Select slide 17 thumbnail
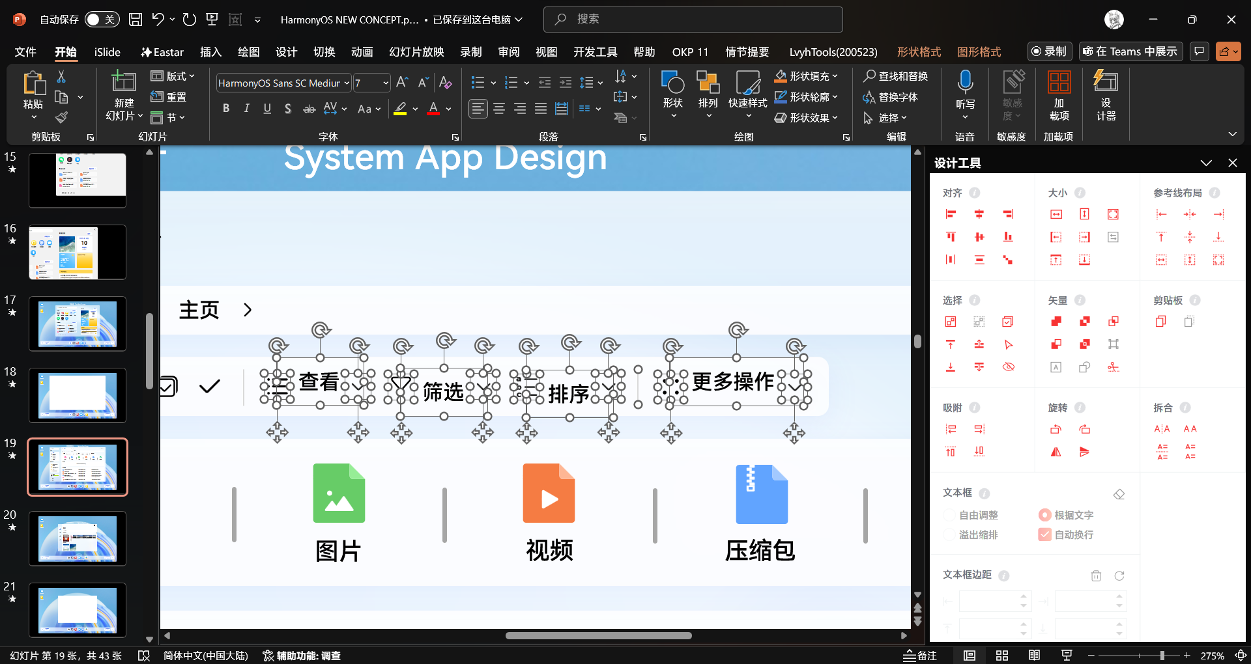The image size is (1251, 664). coord(78,324)
